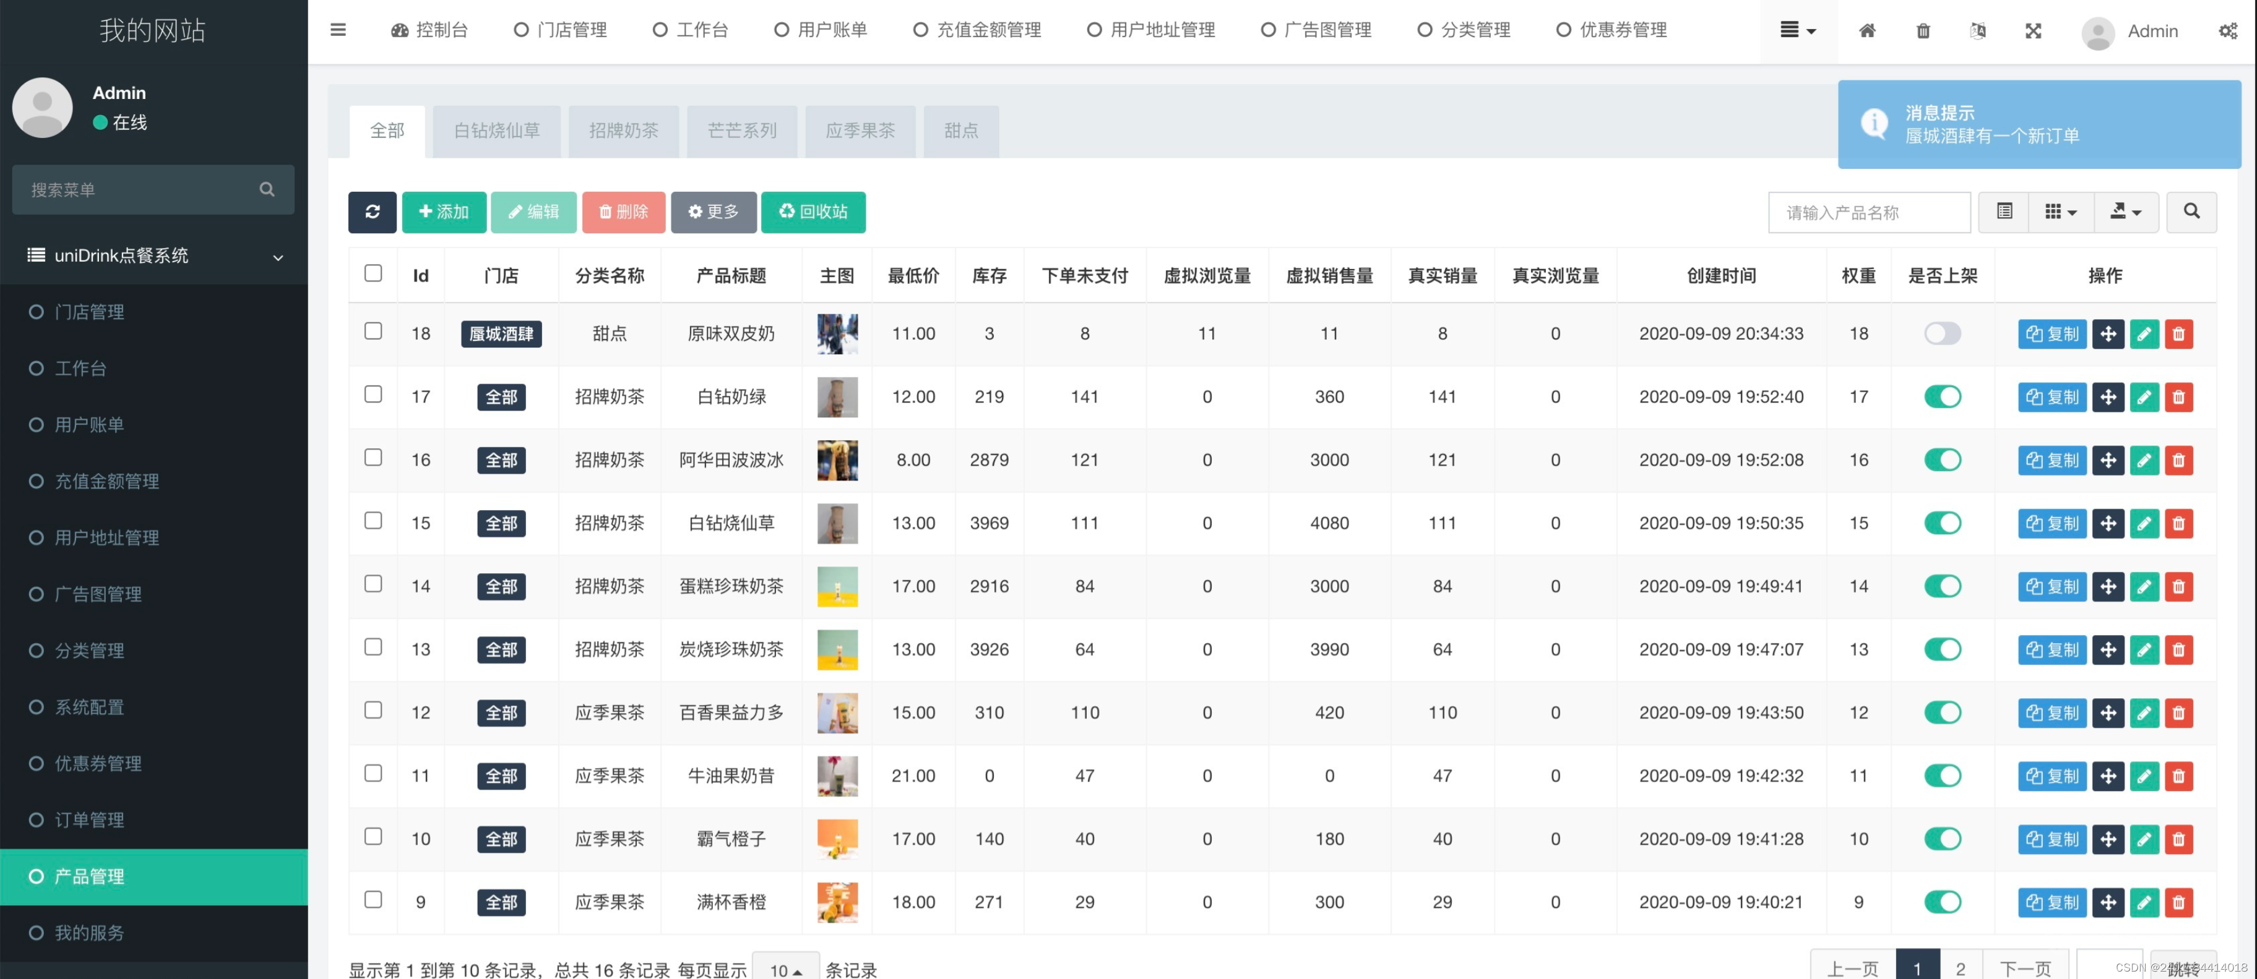Click the 添加 button to add a product
This screenshot has height=979, width=2257.
[x=443, y=212]
